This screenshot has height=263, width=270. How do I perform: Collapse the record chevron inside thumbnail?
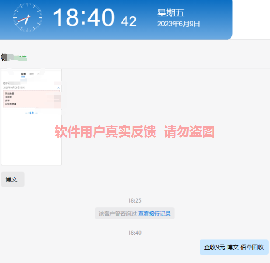click(58, 88)
